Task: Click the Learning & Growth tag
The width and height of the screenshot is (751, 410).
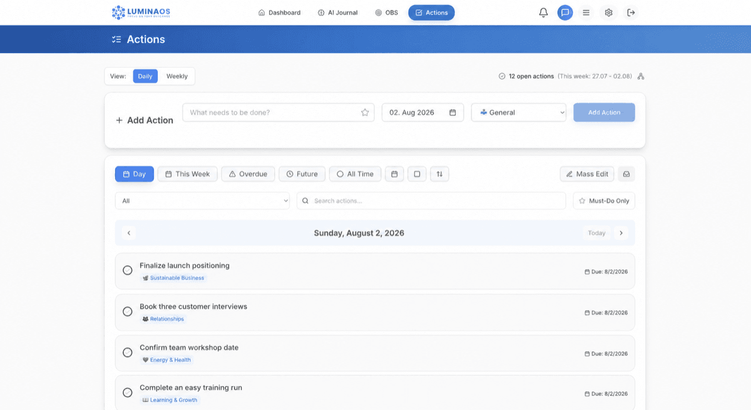Action: click(170, 400)
